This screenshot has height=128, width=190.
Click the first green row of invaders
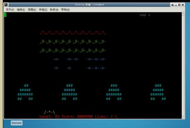73,41
